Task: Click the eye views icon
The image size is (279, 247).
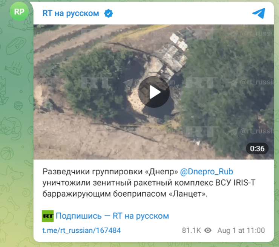Action: 208,230
